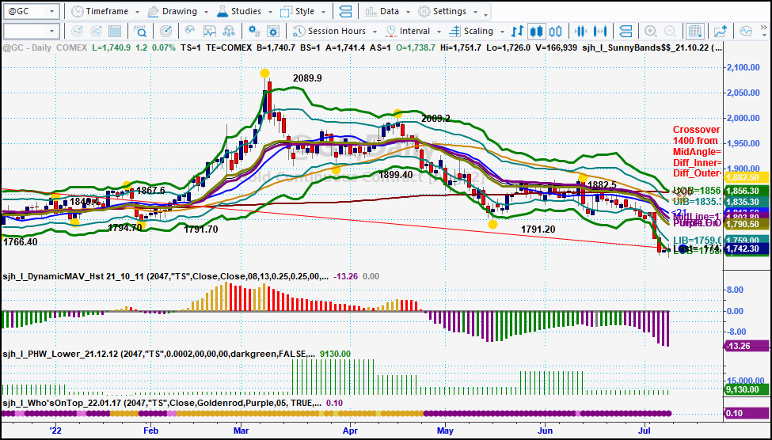The image size is (772, 440).
Task: Expand the Interval dropdown arrow
Action: [x=439, y=32]
